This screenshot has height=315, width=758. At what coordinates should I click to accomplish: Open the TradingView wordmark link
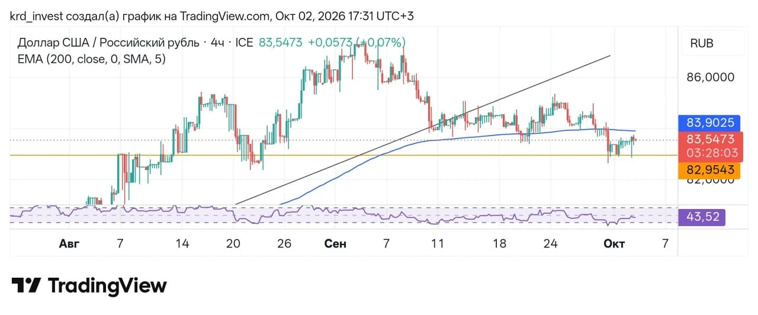107,286
